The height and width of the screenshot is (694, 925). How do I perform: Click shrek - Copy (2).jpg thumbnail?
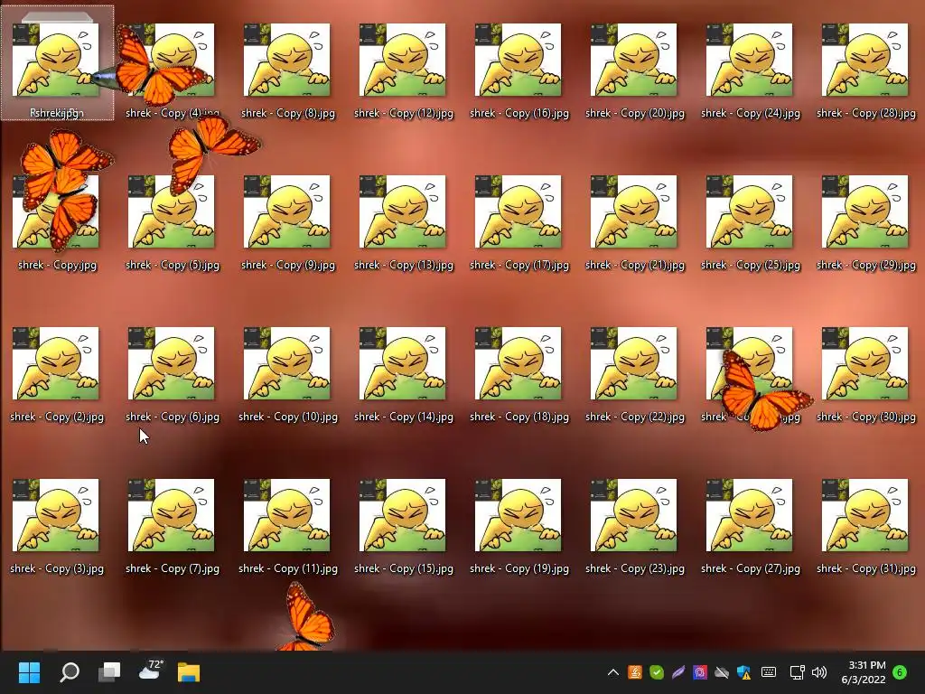tap(56, 363)
